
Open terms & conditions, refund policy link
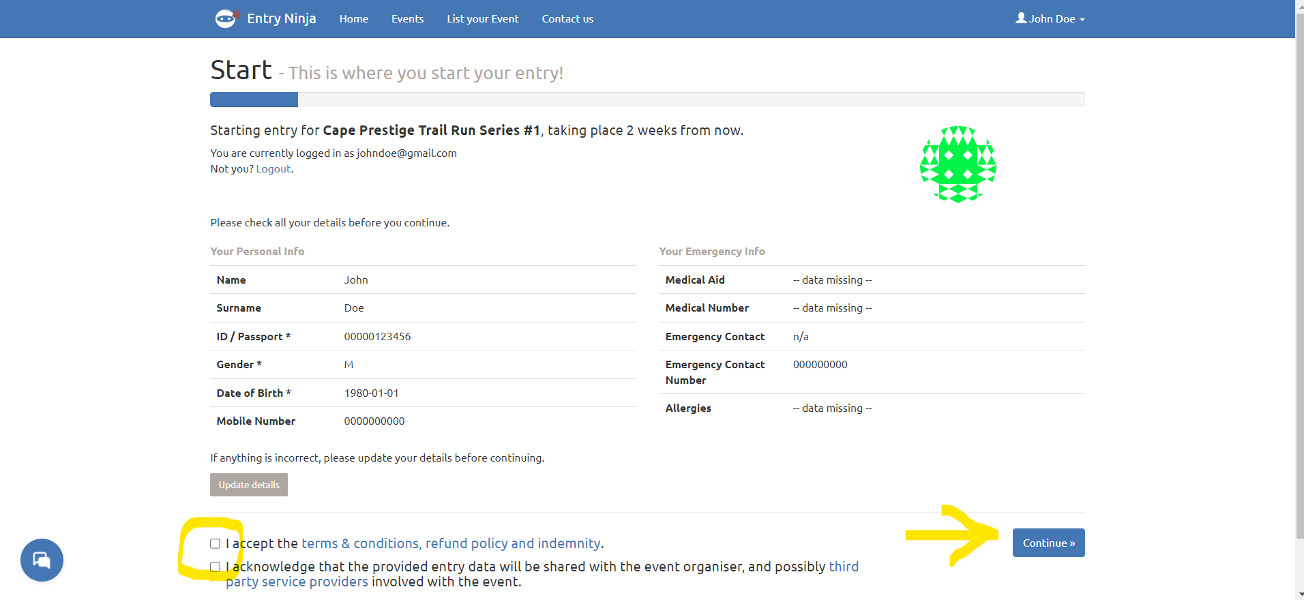tap(451, 543)
